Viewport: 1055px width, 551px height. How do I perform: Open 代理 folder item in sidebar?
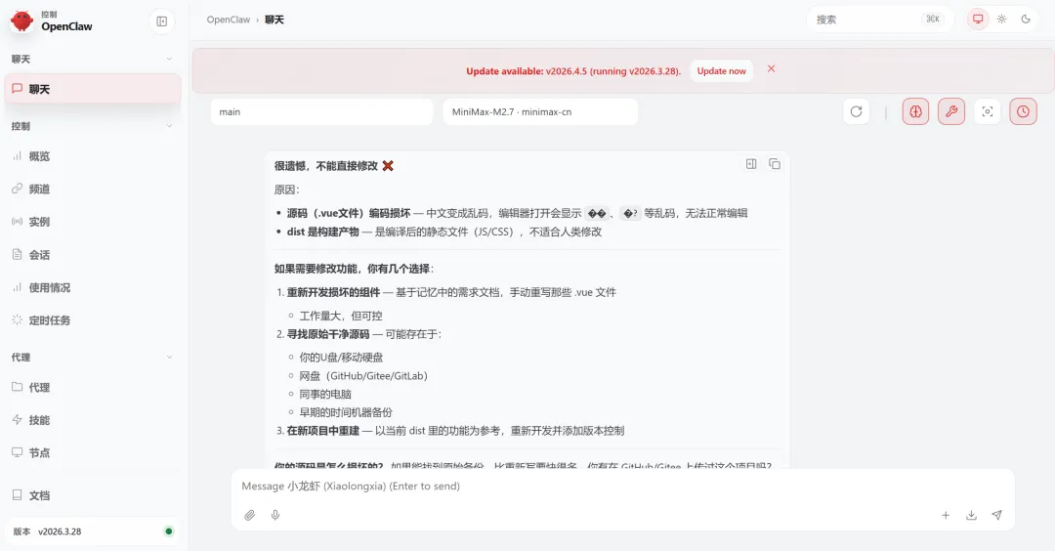click(x=93, y=388)
